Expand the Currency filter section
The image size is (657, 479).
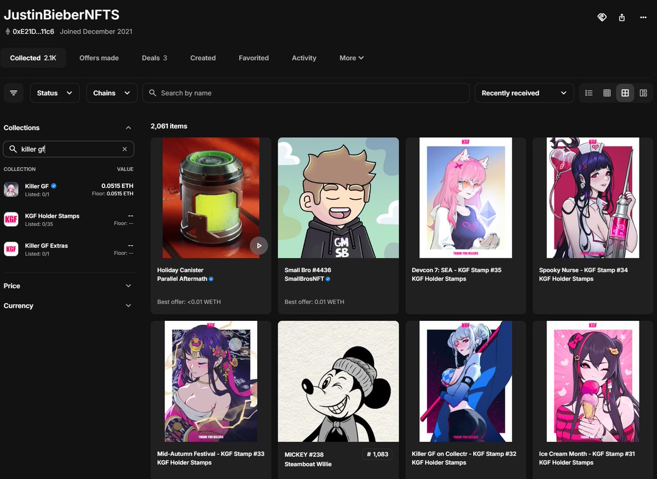pos(68,305)
